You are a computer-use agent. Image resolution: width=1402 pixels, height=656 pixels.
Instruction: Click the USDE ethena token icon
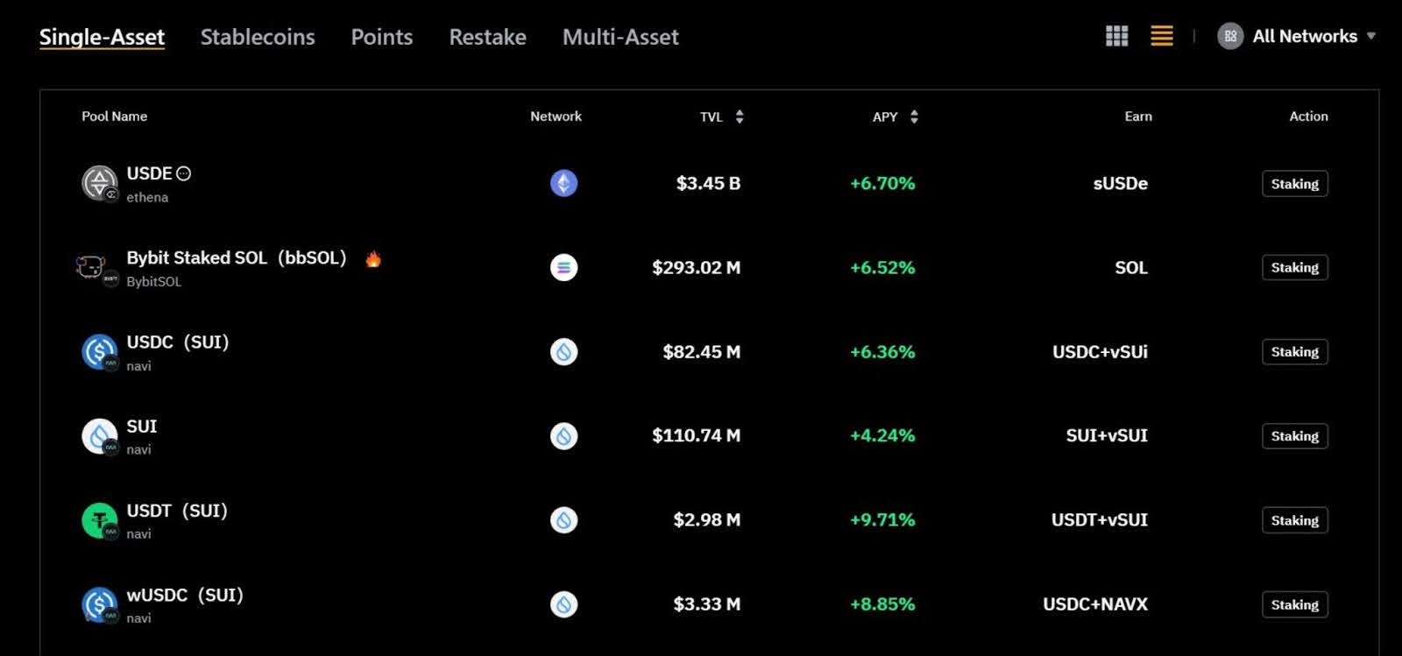pos(100,183)
